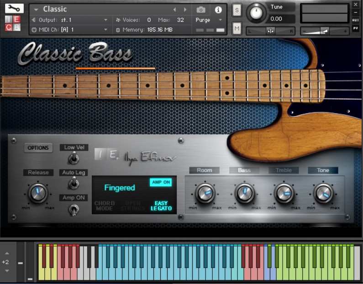The width and height of the screenshot is (363, 284).
Task: Toggle the Low Vel switch
Action: (74, 158)
